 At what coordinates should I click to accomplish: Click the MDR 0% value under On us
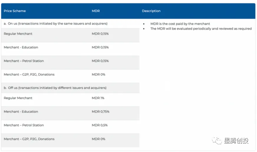pyautogui.click(x=98, y=75)
